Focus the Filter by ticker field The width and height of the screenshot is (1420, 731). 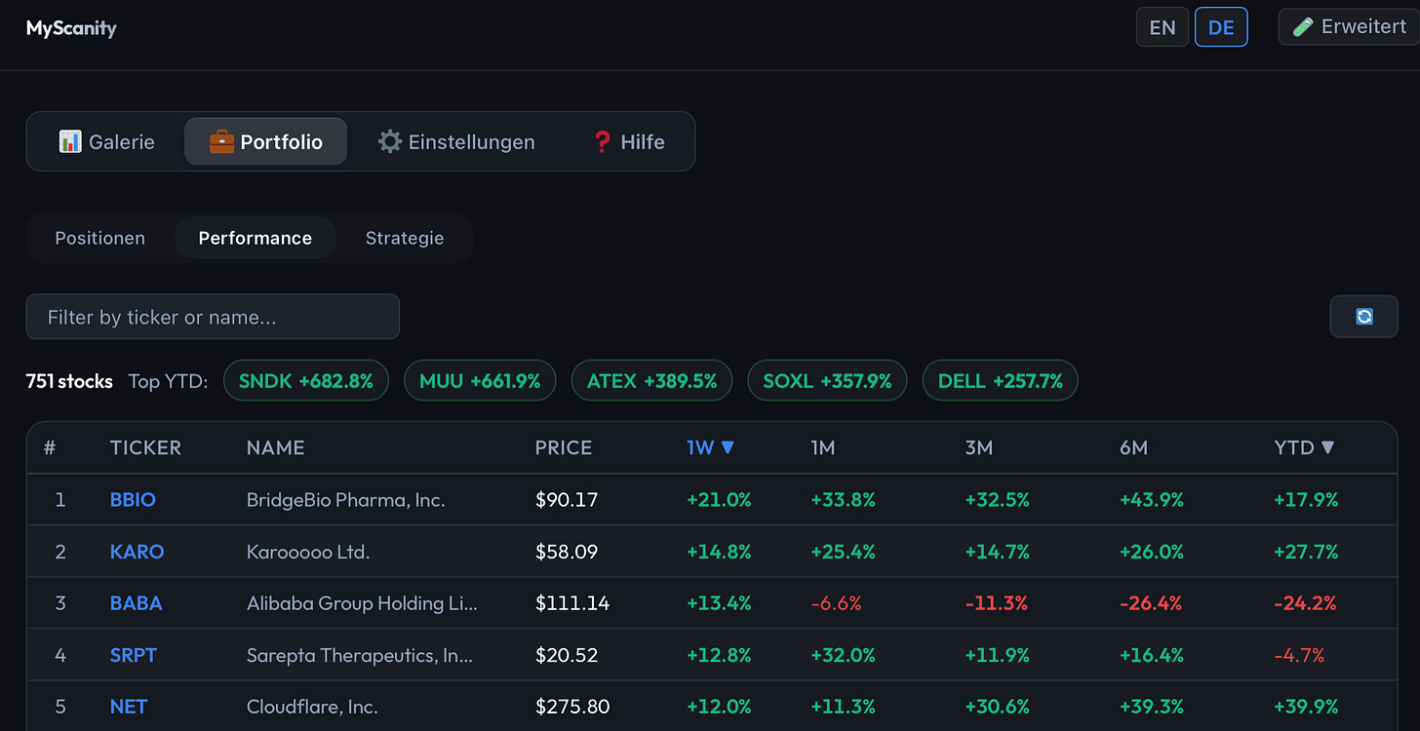[x=213, y=317]
